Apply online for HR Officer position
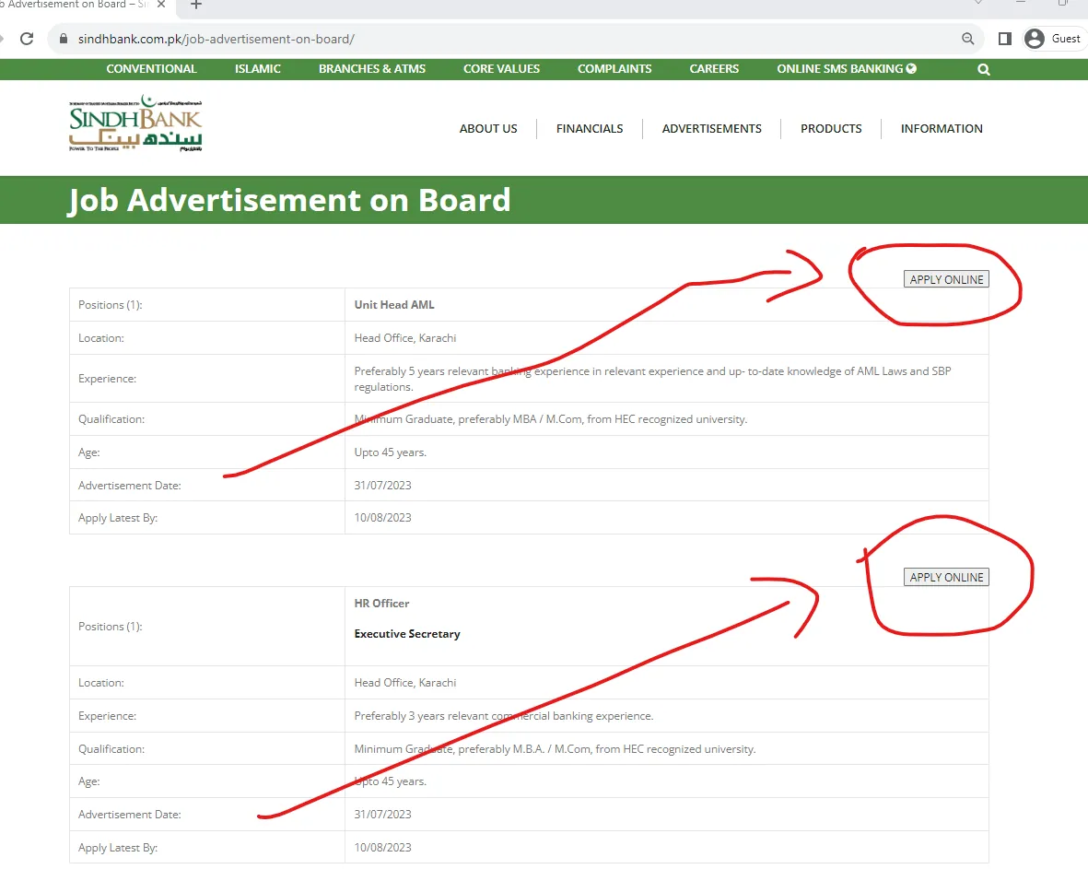 point(946,577)
